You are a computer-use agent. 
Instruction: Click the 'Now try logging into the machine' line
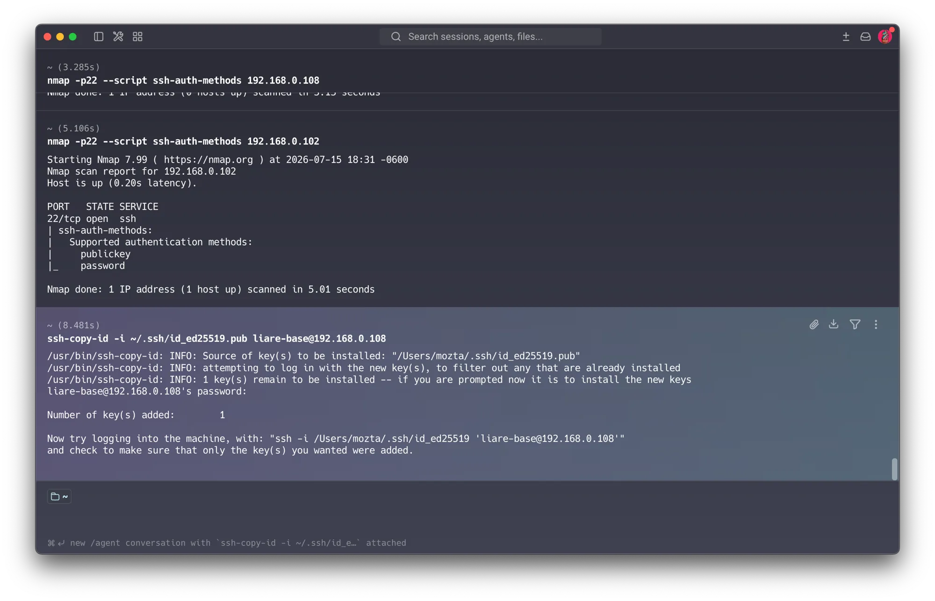[336, 438]
